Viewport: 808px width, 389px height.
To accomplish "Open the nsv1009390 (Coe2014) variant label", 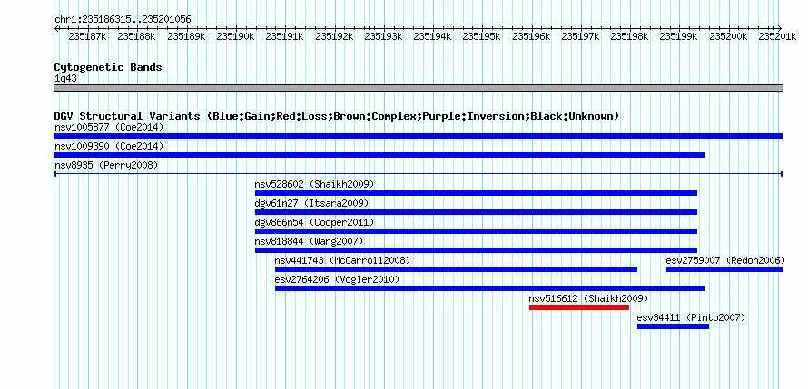I will click(109, 146).
